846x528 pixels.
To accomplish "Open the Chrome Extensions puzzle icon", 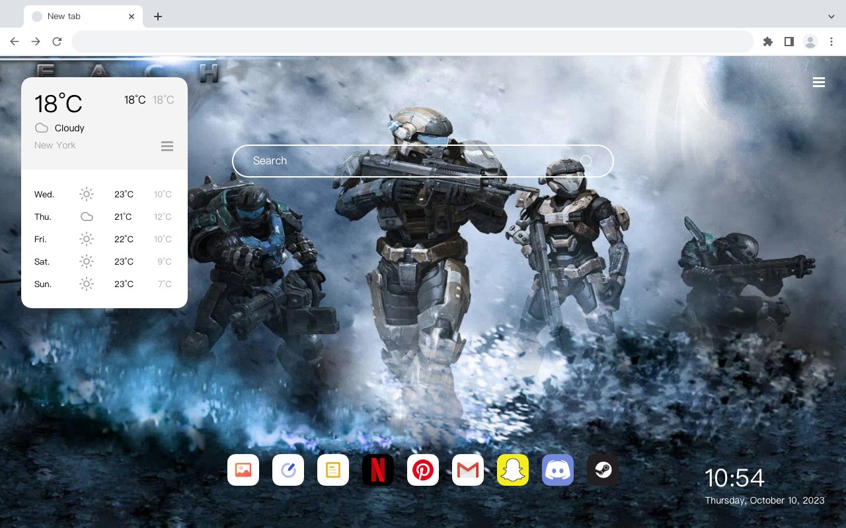I will pos(767,42).
